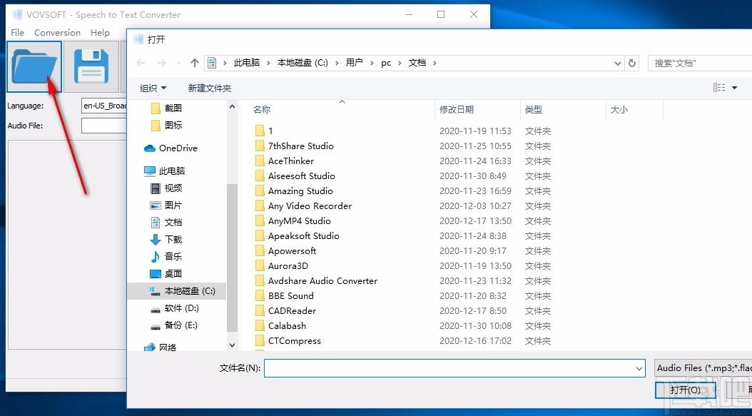This screenshot has height=416, width=752.
Task: Sort files by 类型 column header
Action: click(x=533, y=109)
